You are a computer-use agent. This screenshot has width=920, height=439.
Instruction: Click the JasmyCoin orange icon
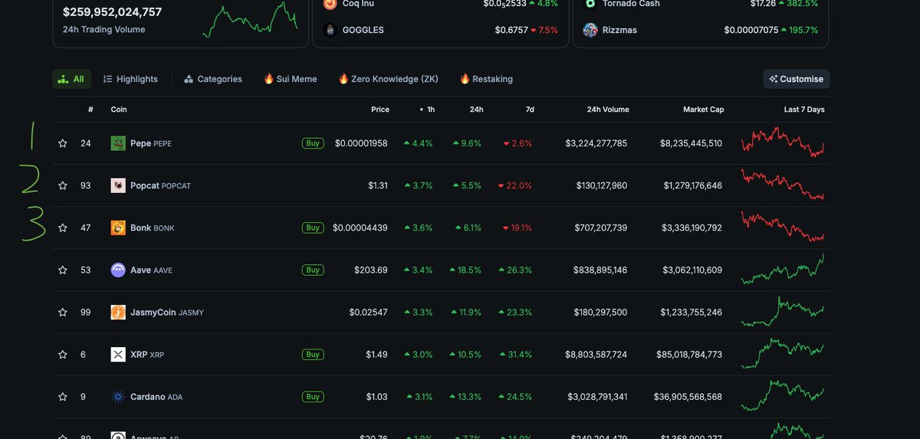coord(118,312)
